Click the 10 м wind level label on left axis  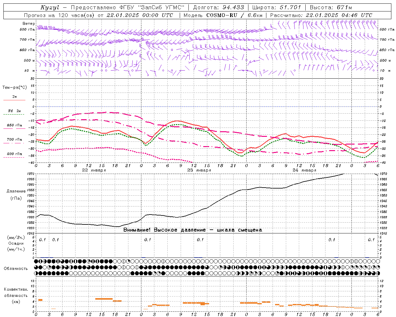pos(30,71)
